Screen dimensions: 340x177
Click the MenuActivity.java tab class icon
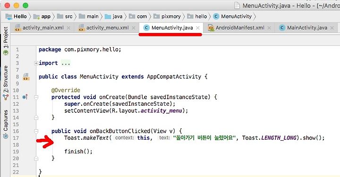146,28
